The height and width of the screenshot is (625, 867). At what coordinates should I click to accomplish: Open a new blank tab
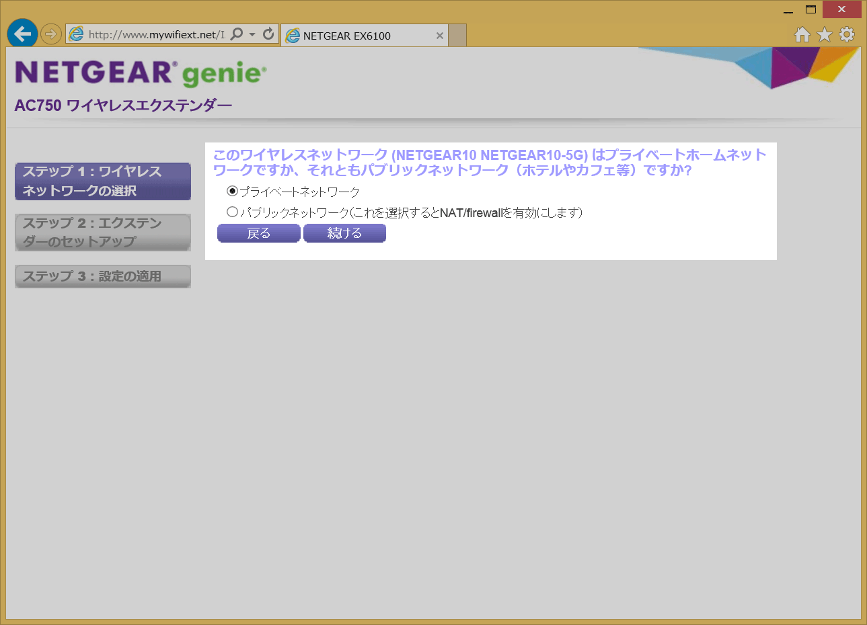click(x=457, y=36)
